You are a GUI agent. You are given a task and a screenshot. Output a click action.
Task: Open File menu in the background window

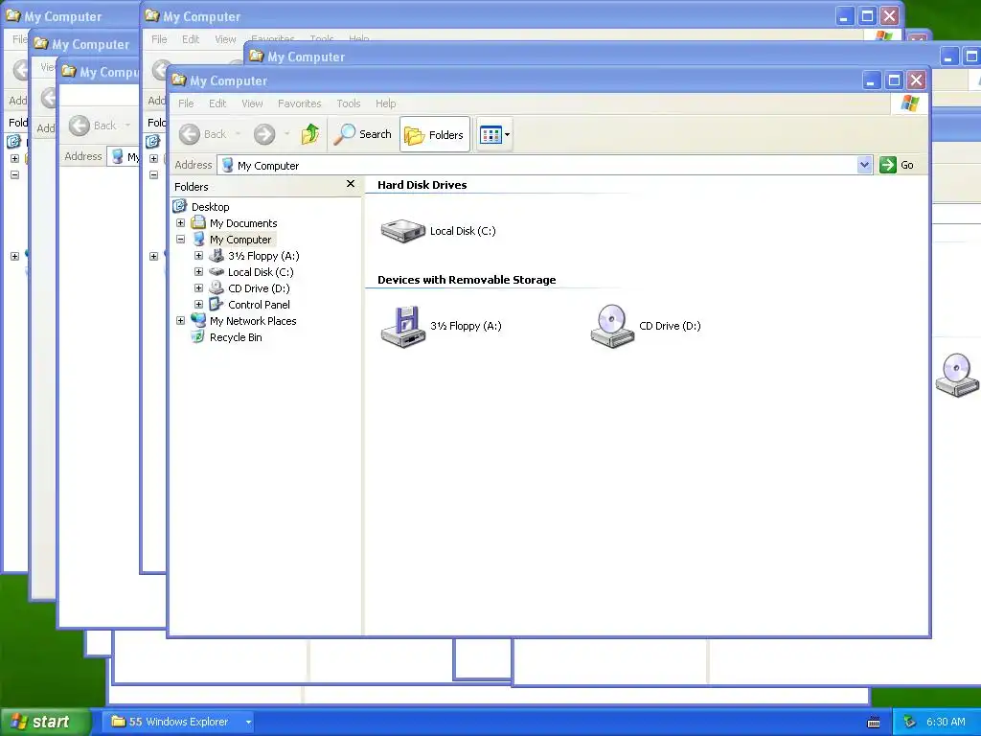click(159, 38)
